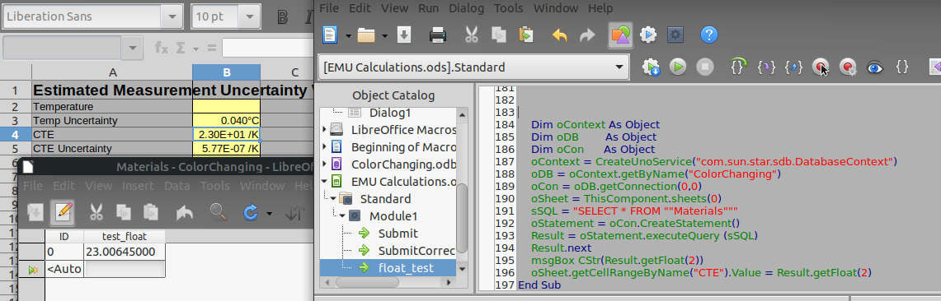Expand ColorChanging.odb node in Object Catalog
Image resolution: width=941 pixels, height=301 pixels.
pos(325,164)
